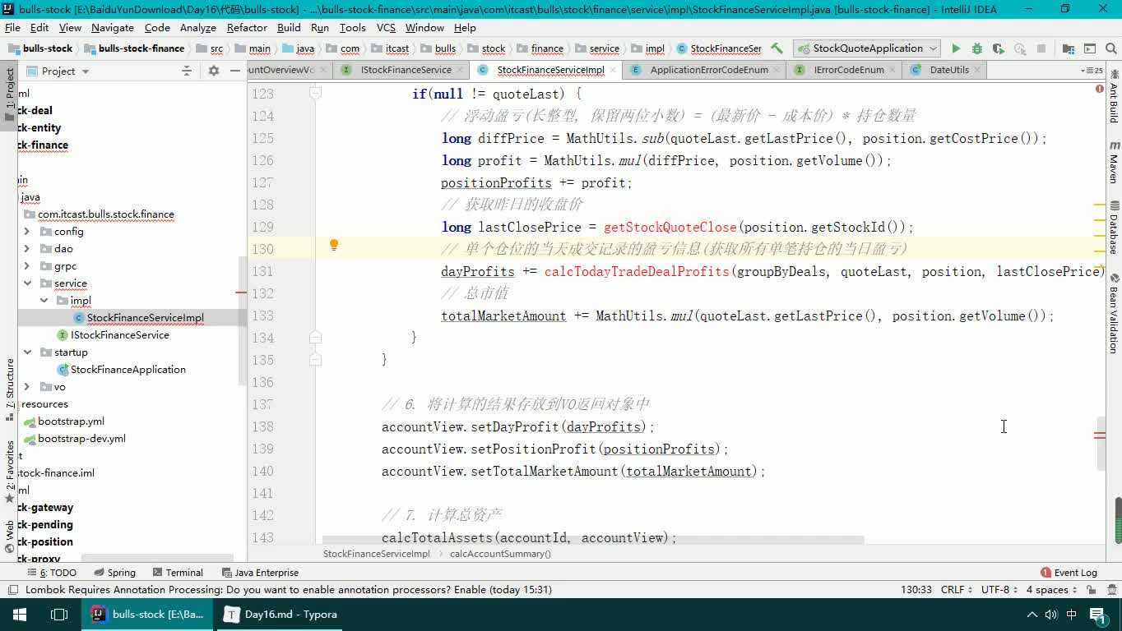
Task: Toggle fold marker at line 134
Action: (315, 337)
